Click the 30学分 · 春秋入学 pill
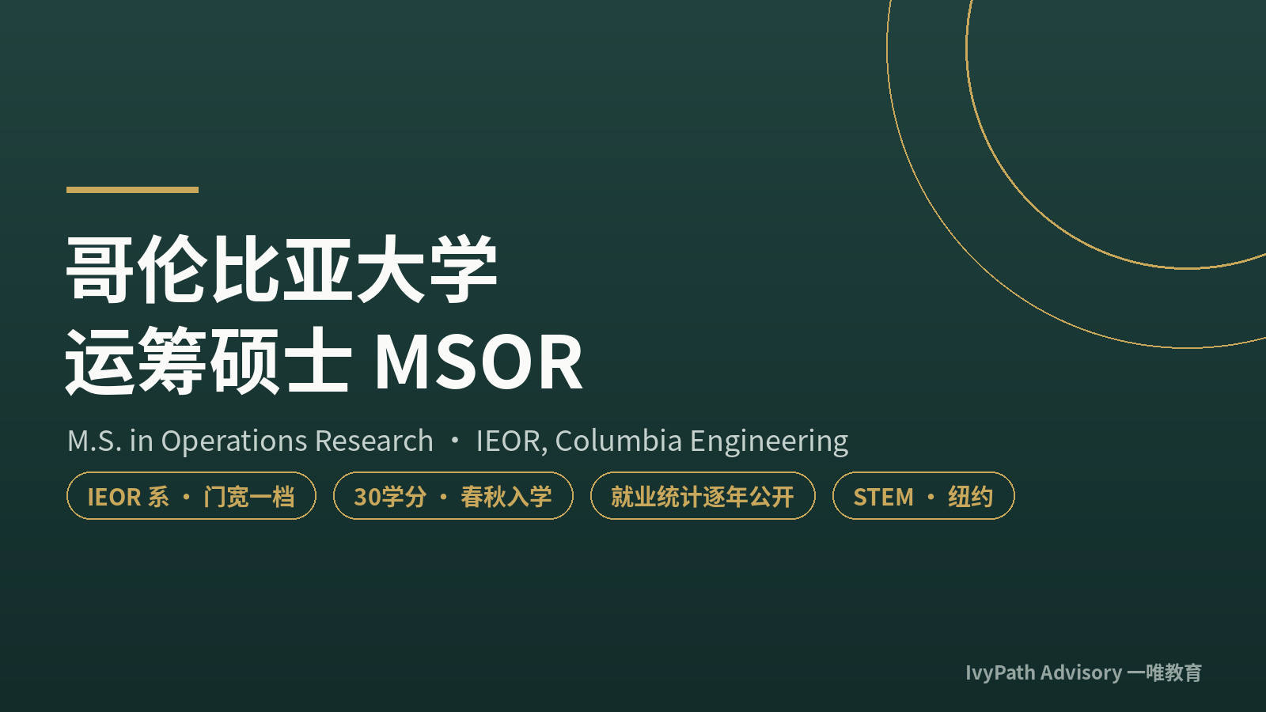The width and height of the screenshot is (1266, 712). [x=453, y=496]
